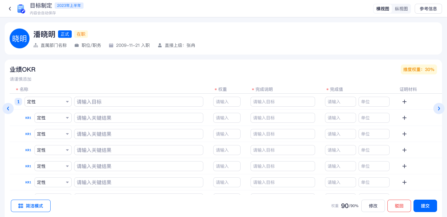Open 参考信息 reference info
Screen dimensions: 447x217
tap(428, 9)
